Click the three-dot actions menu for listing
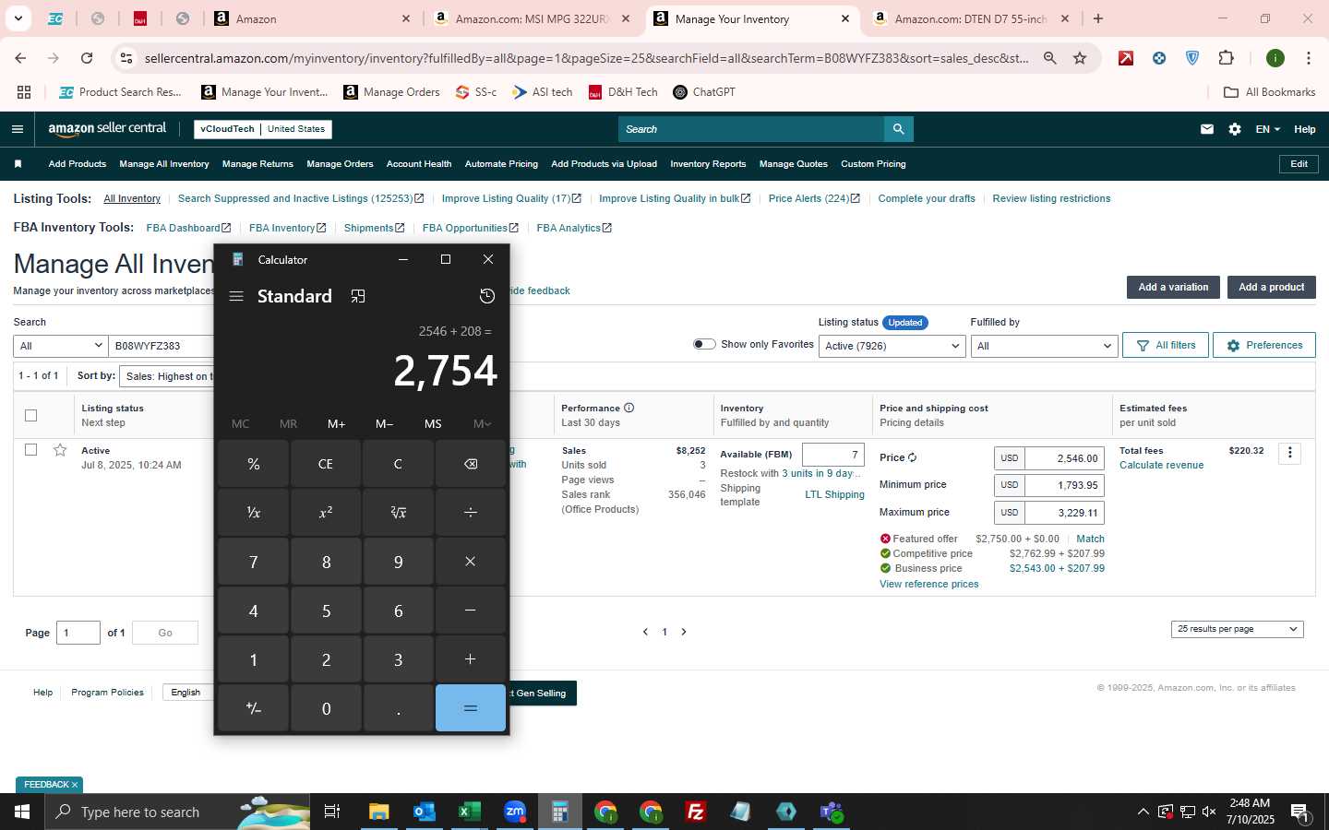 coord(1290,453)
